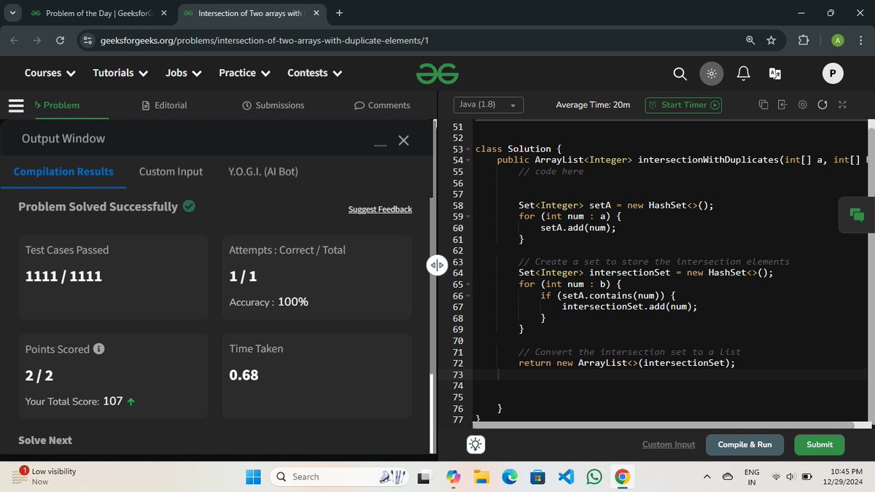Open the hamburger sidebar menu
The height and width of the screenshot is (492, 875).
click(16, 106)
